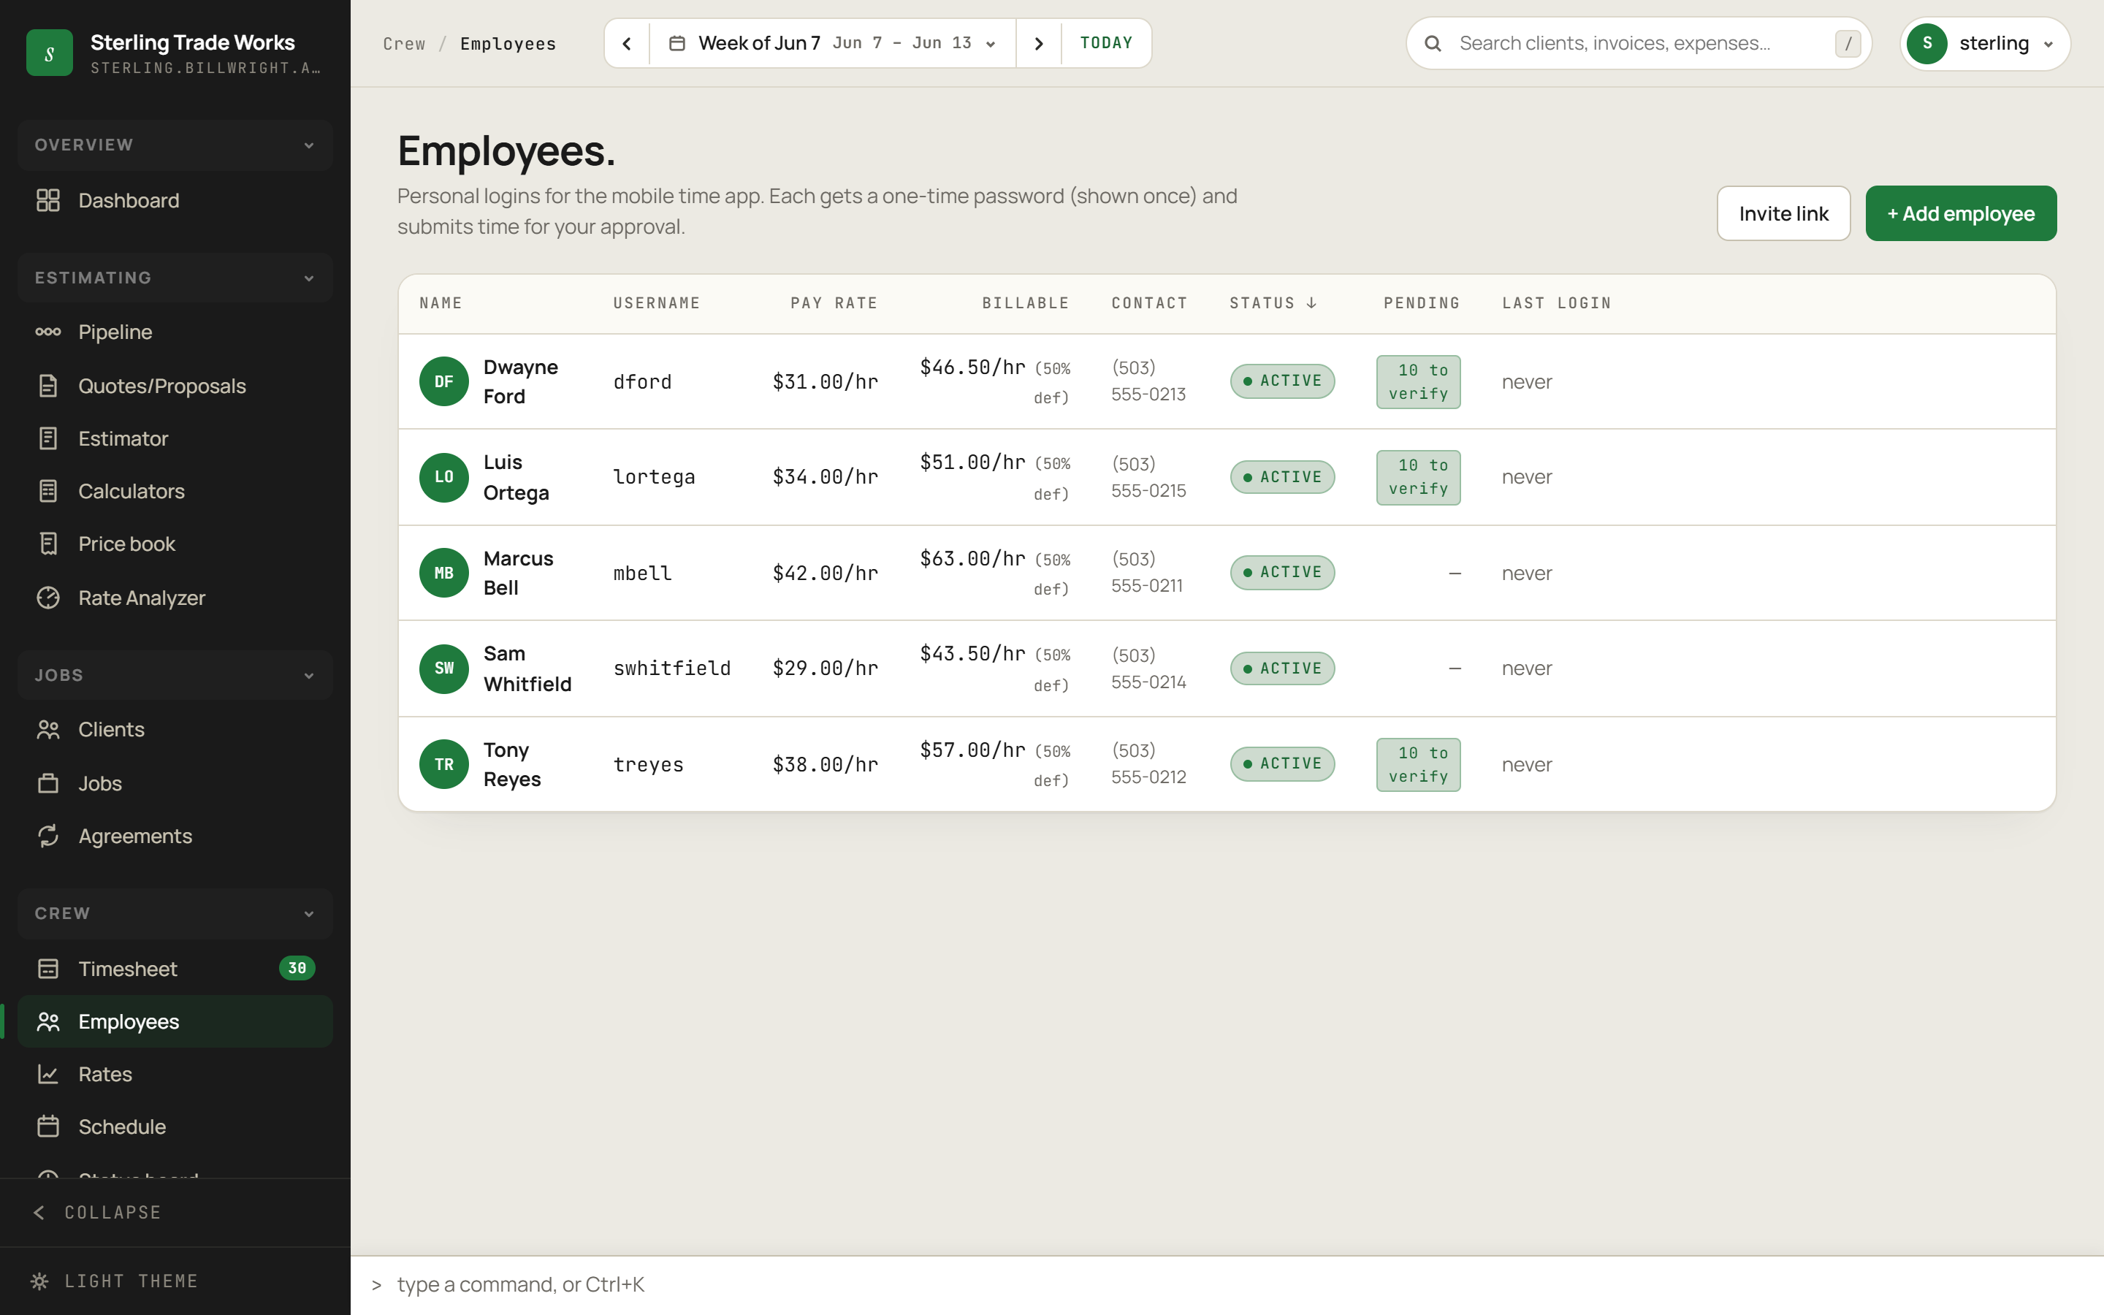Open Calculators in sidebar

[175, 490]
